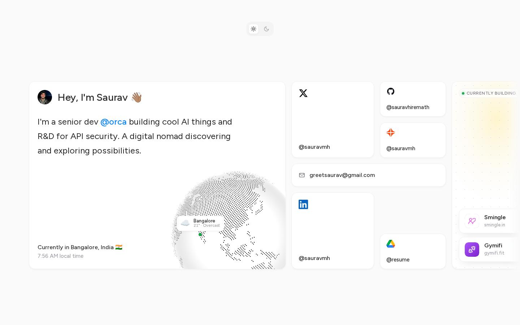
Task: Switch to dark mode moon icon
Action: [x=266, y=29]
